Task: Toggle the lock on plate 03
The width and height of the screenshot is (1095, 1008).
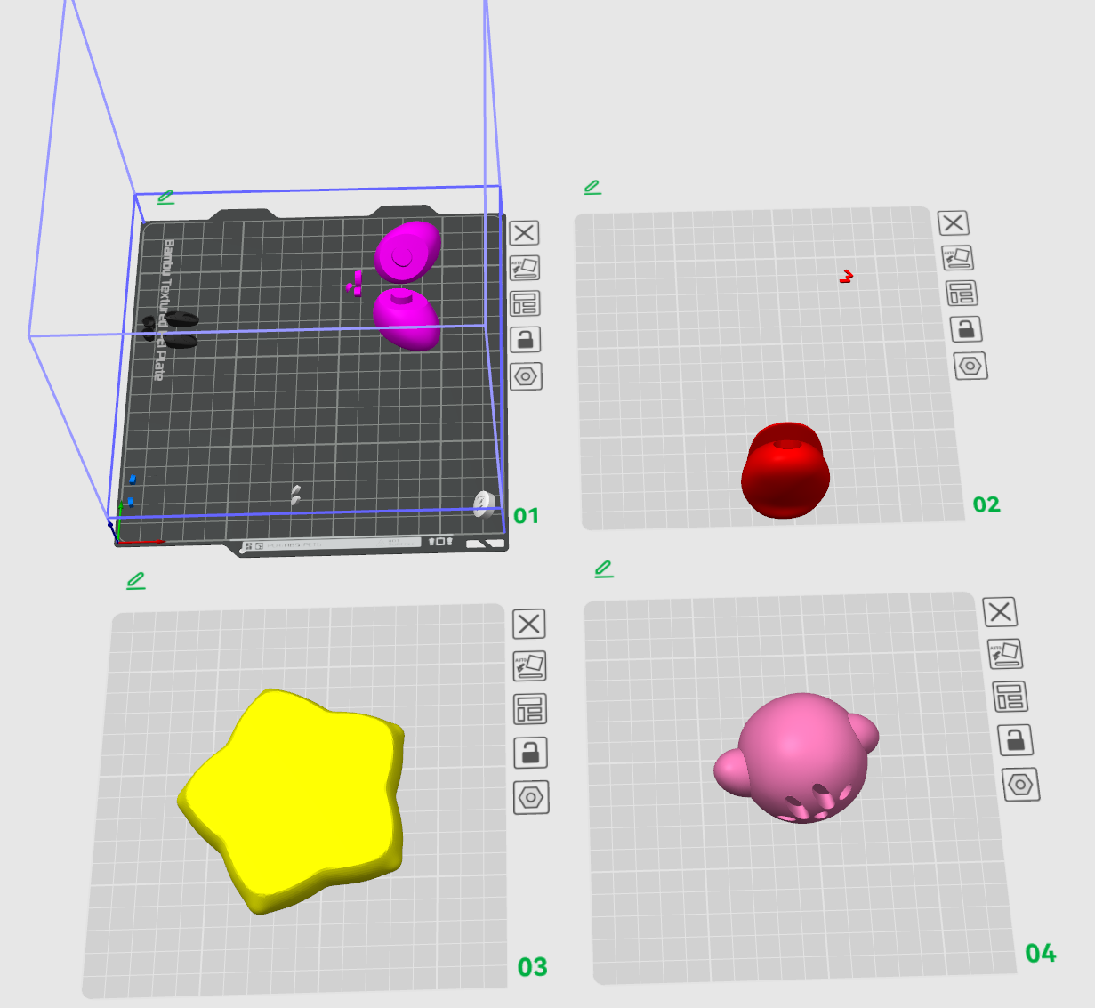Action: click(531, 753)
